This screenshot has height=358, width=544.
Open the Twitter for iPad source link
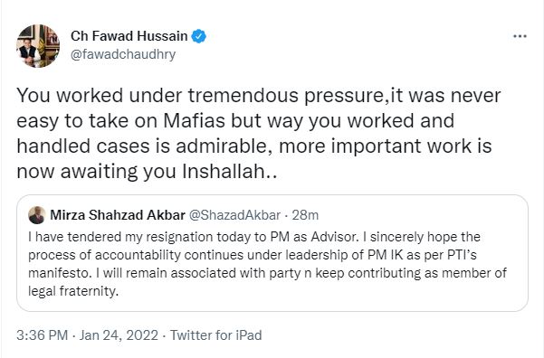click(x=215, y=335)
